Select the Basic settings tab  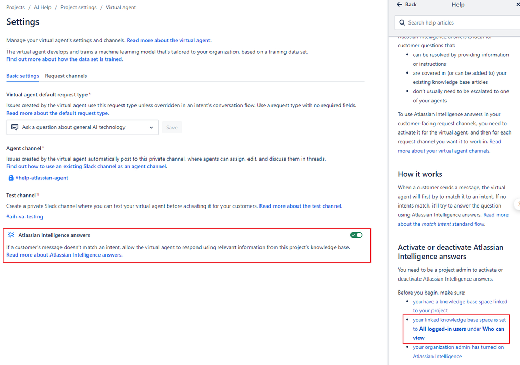coord(22,76)
